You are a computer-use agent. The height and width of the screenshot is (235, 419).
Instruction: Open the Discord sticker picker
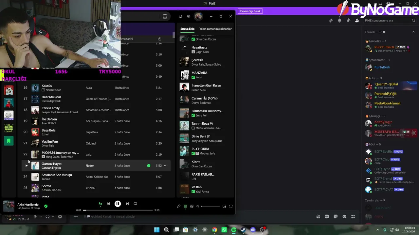[336, 216]
